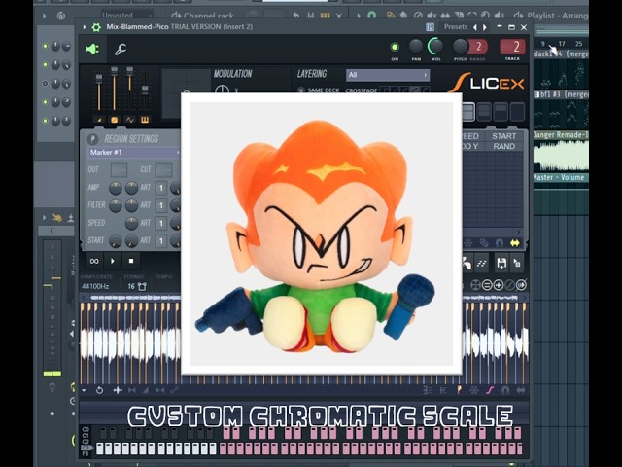The image size is (622, 467).
Task: Toggle the SAME DECK radio option
Action: [x=301, y=90]
